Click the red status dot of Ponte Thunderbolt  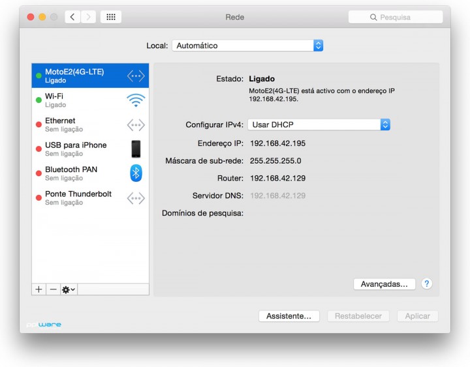pos(39,198)
